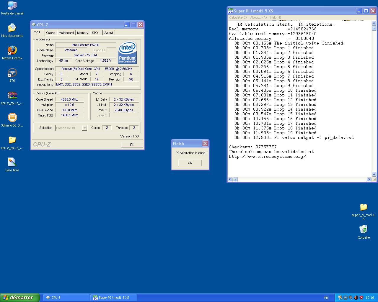
Task: Launch Mozilla Firefox from desktop
Action: point(12,53)
